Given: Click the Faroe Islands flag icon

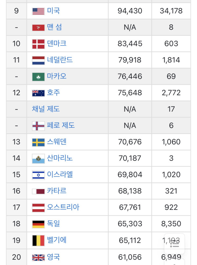Looking at the screenshot, I should pyautogui.click(x=38, y=126).
